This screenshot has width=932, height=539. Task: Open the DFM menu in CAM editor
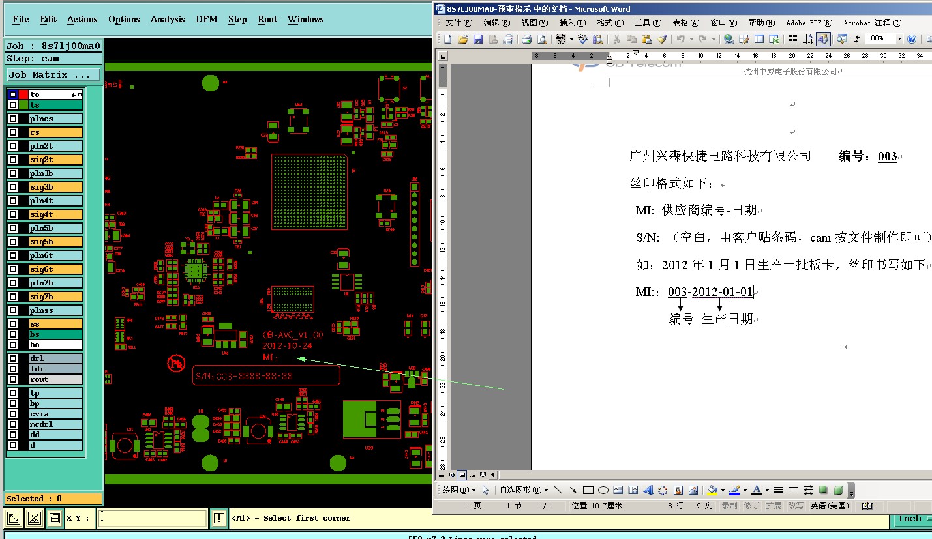tap(207, 19)
